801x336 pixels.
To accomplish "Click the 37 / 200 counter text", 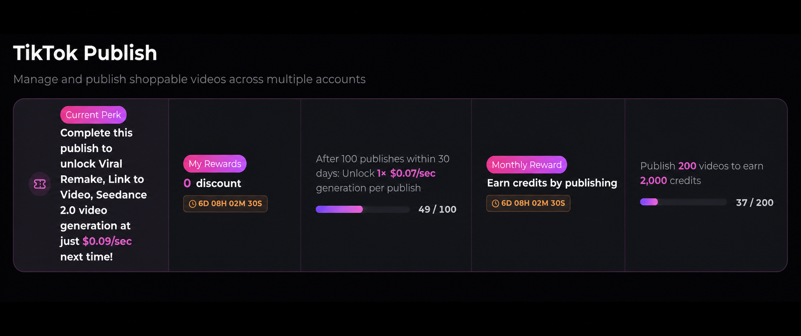I will click(x=755, y=203).
